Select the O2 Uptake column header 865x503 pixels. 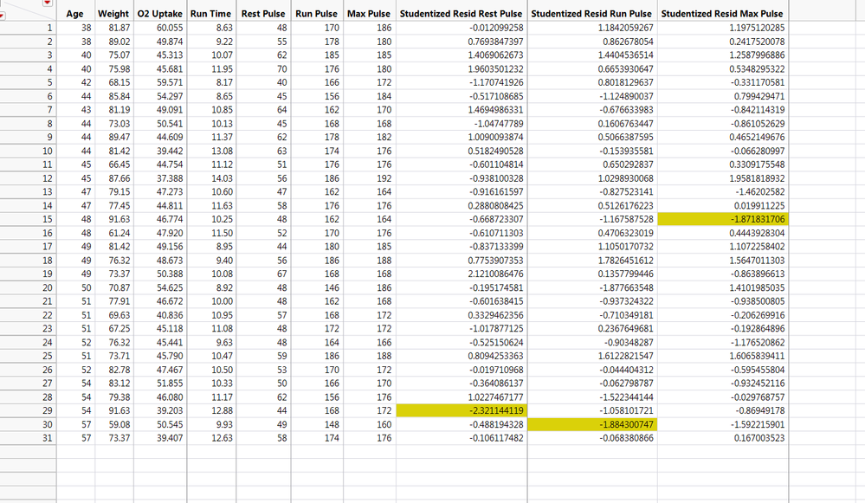click(x=160, y=14)
